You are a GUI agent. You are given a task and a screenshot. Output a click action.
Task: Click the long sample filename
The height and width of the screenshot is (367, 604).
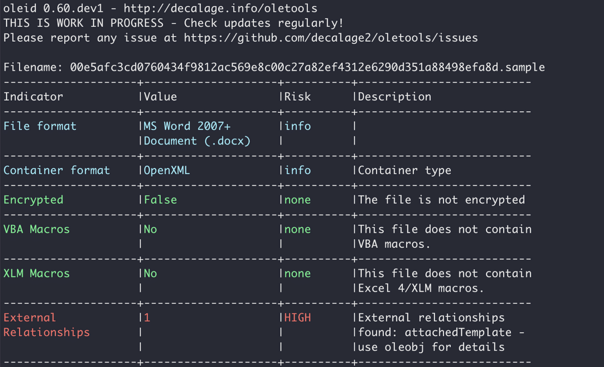click(308, 67)
